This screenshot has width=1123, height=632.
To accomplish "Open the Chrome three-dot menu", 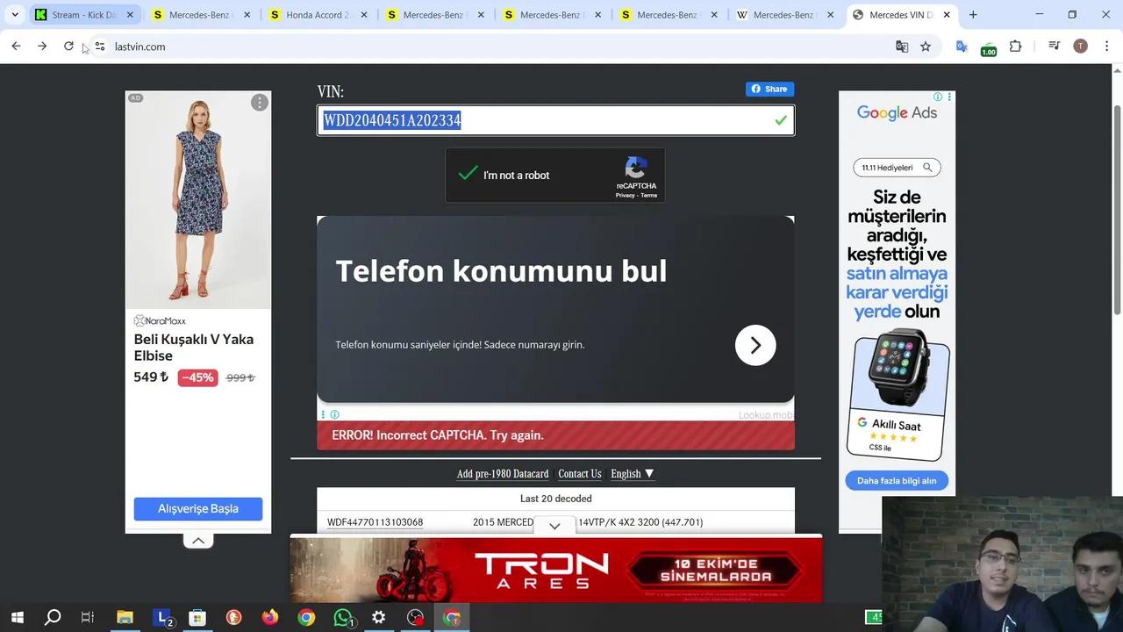I will coord(1106,47).
